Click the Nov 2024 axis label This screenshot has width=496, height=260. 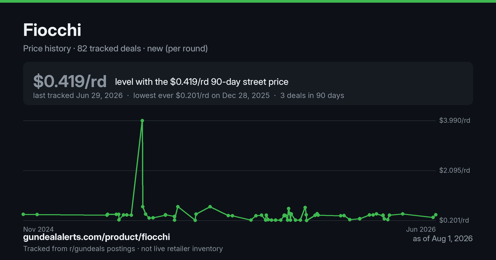click(x=38, y=229)
